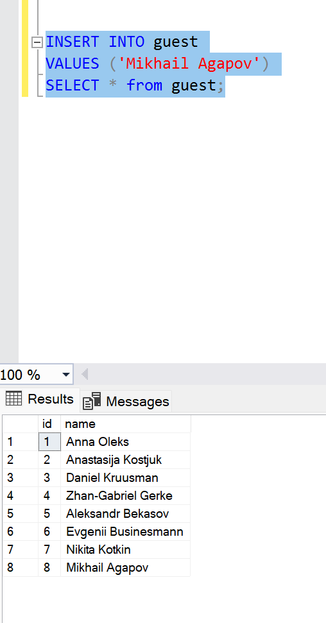
Task: Click the SELECT keyword in the editor
Action: (x=73, y=85)
